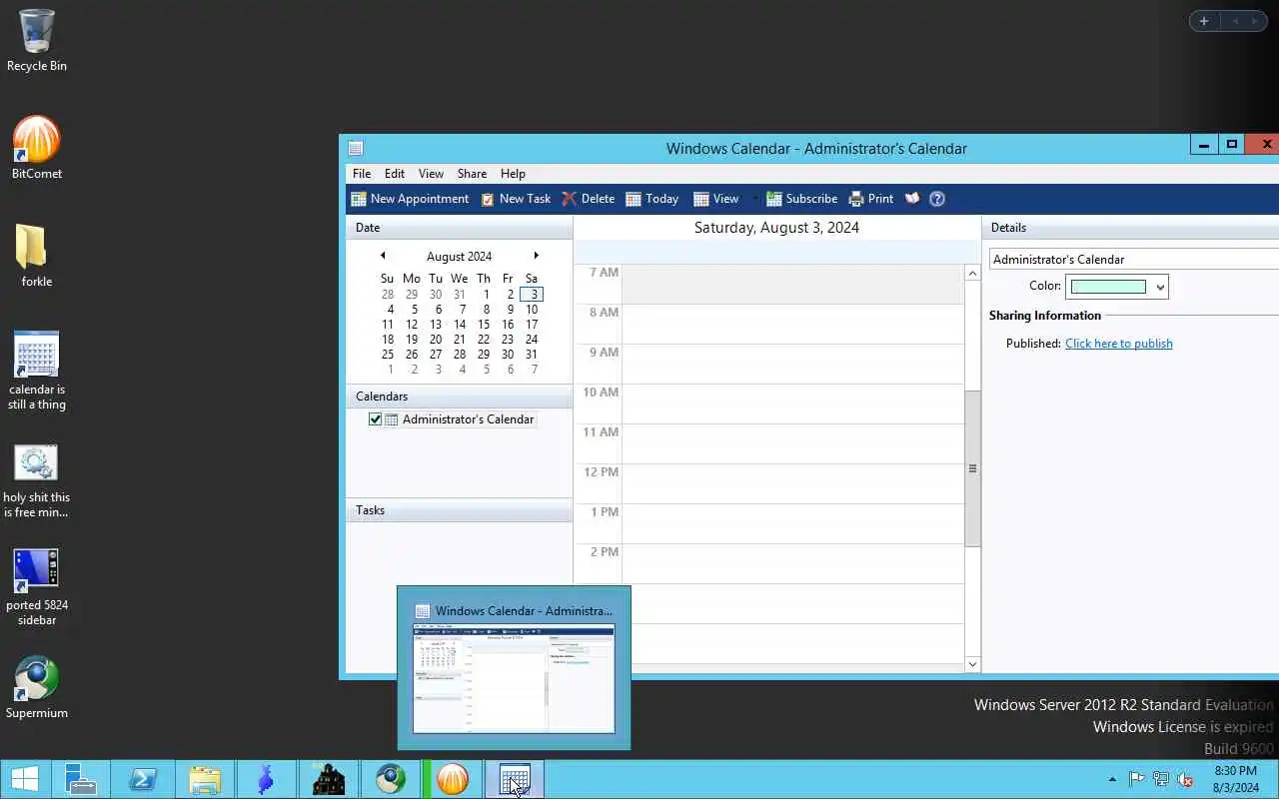The height and width of the screenshot is (799, 1279).
Task: Open the dropdown arrow next to View
Action: (x=753, y=199)
